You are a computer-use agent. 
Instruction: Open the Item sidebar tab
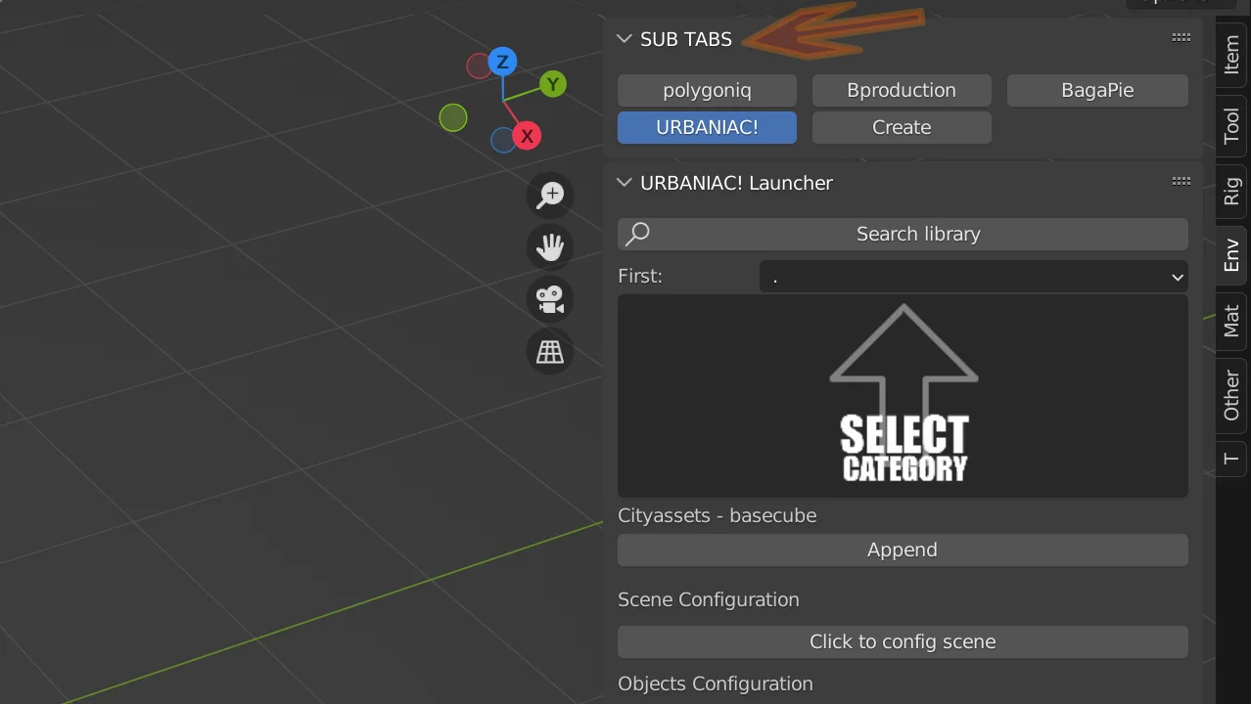pos(1231,56)
